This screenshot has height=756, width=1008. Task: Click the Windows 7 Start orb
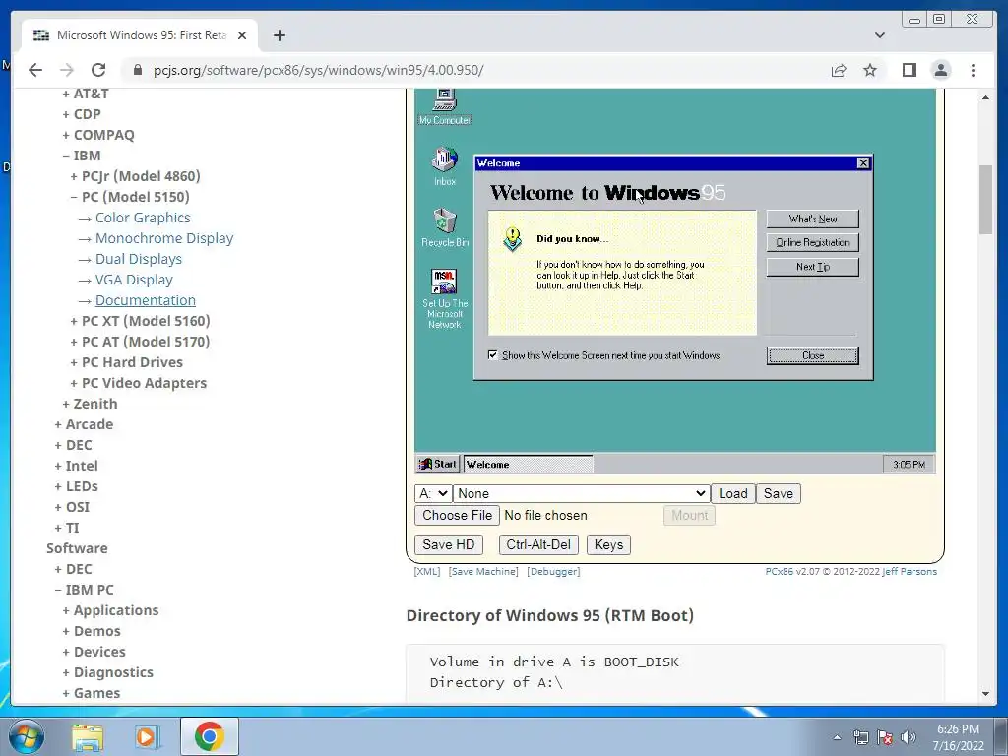26,736
